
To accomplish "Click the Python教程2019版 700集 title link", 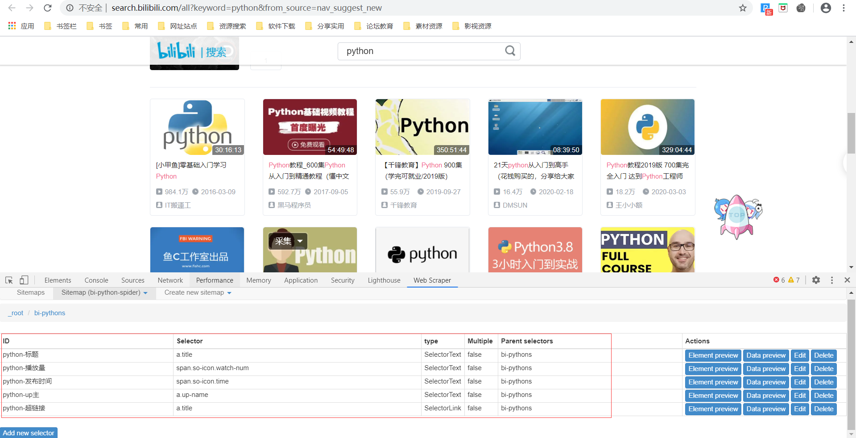I will pyautogui.click(x=647, y=171).
